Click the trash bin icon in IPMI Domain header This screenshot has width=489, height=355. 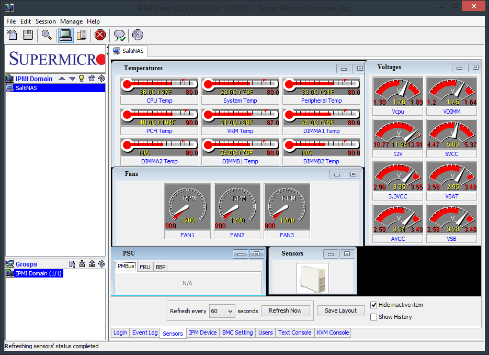(92, 79)
